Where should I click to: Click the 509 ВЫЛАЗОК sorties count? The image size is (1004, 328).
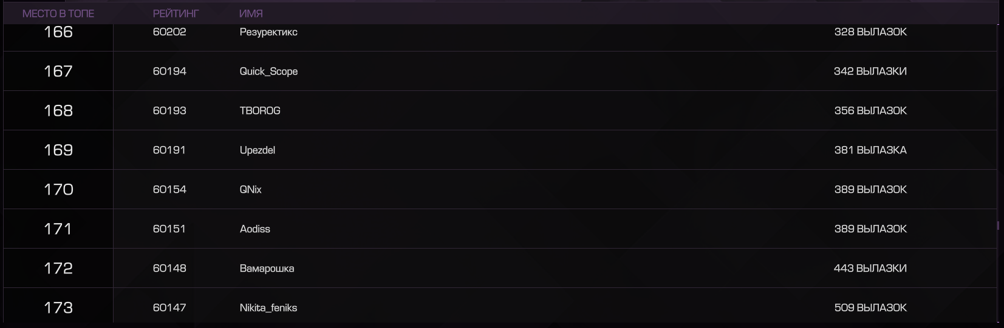click(870, 308)
